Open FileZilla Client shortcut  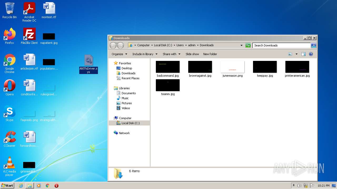click(x=29, y=36)
